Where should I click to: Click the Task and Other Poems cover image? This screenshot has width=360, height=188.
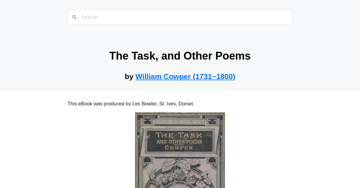coord(180,150)
